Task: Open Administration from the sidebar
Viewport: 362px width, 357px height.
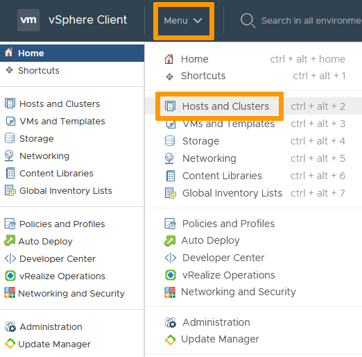Action: coord(44,327)
